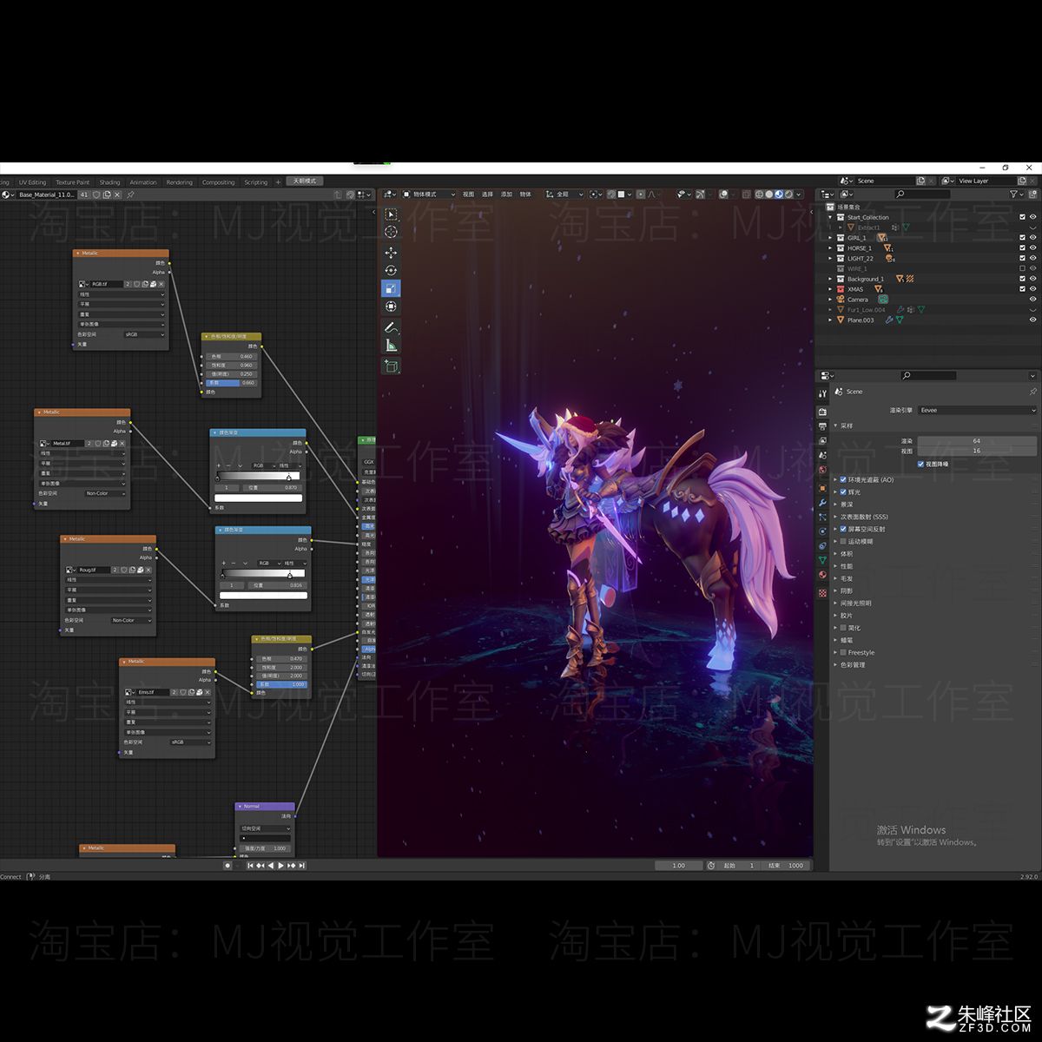
Task: Open the 添加 menu in viewport header
Action: 506,195
